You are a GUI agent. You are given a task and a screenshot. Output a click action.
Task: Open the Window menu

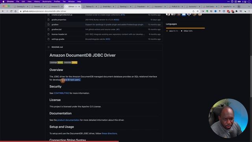pyautogui.click(x=71, y=2)
